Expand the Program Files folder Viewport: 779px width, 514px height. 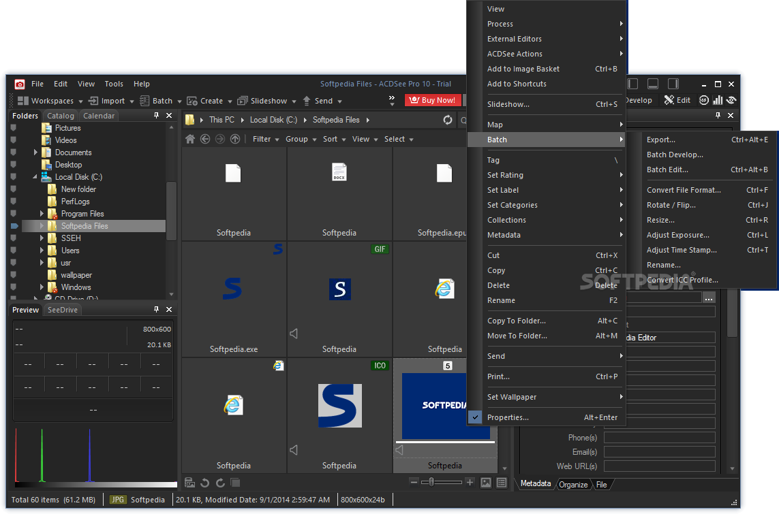(42, 213)
